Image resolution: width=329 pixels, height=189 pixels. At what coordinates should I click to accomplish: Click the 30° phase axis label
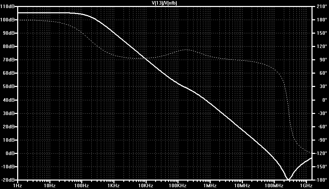[x=323, y=87]
